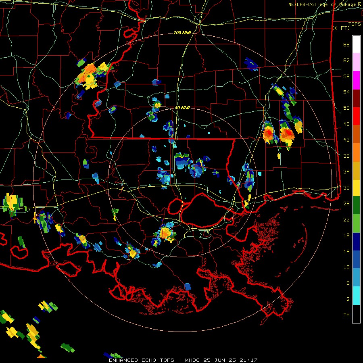Click the legend value 6

tap(348, 283)
